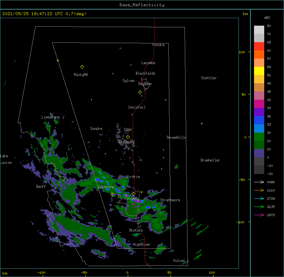Click the Lake Louise label

[6, 159]
